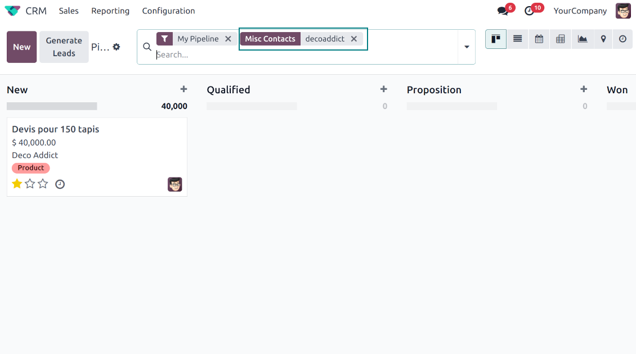
Task: Open discuss messages icon
Action: pyautogui.click(x=503, y=11)
